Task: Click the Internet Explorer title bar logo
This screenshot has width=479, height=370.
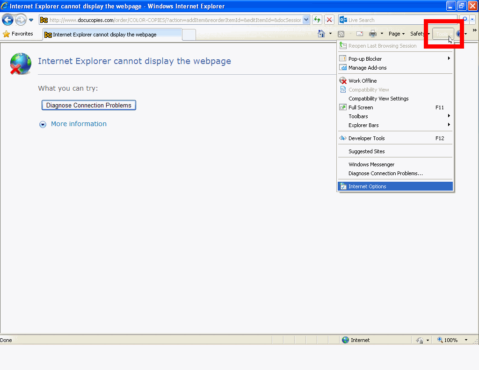Action: coord(4,6)
